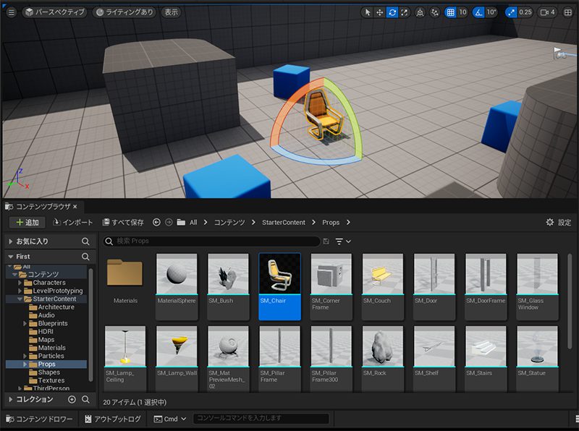The width and height of the screenshot is (579, 431).
Task: Open the viewport layout grid icon
Action: [570, 12]
